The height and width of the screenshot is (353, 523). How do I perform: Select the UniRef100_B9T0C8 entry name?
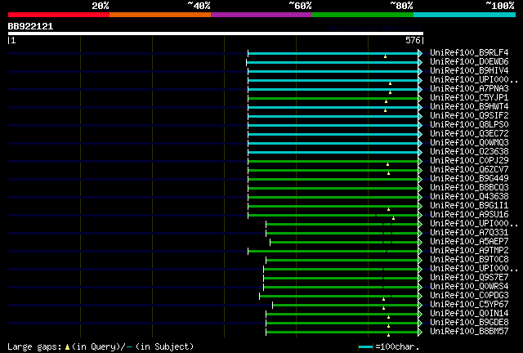tap(469, 260)
